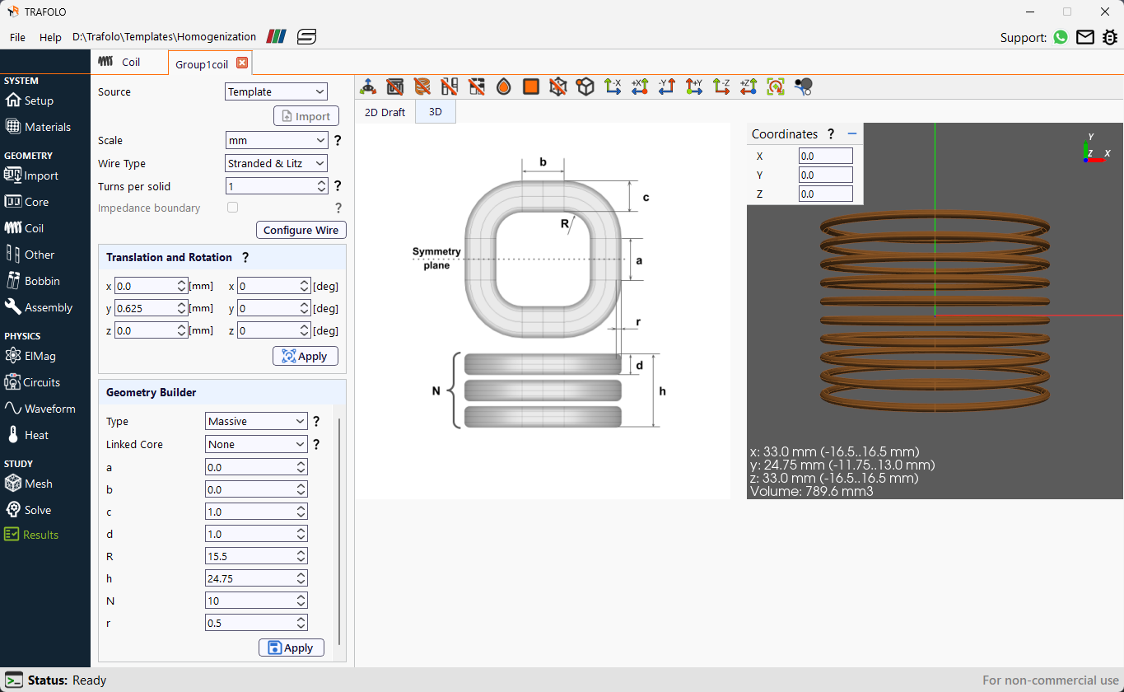Open the Source dropdown showing Template

(276, 91)
